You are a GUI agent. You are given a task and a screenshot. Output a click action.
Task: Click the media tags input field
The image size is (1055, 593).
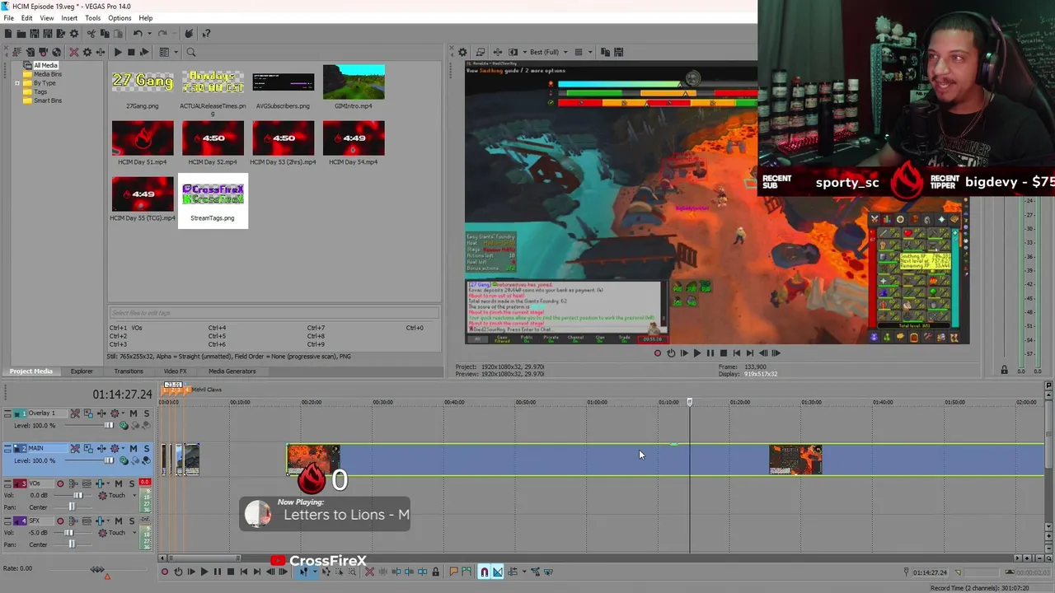coord(274,313)
